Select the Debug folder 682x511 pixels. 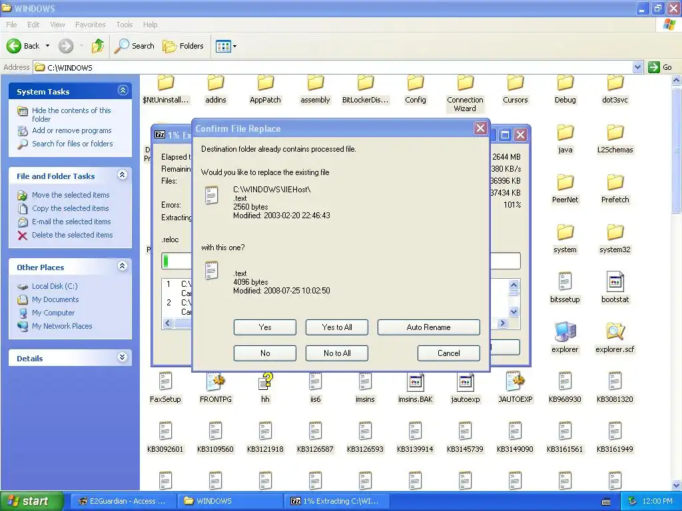tap(565, 89)
